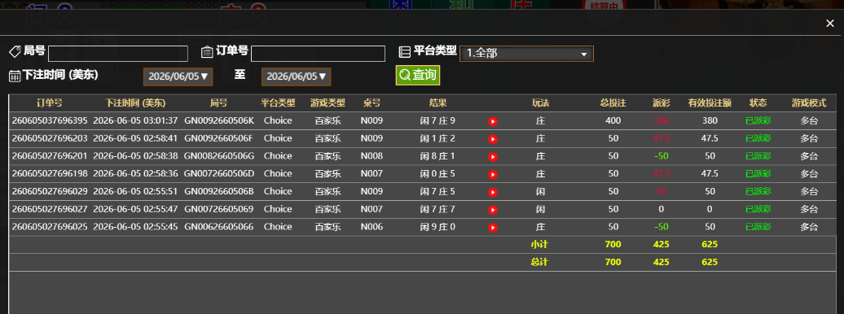Click the 下注时间 (美东) column header

point(135,102)
